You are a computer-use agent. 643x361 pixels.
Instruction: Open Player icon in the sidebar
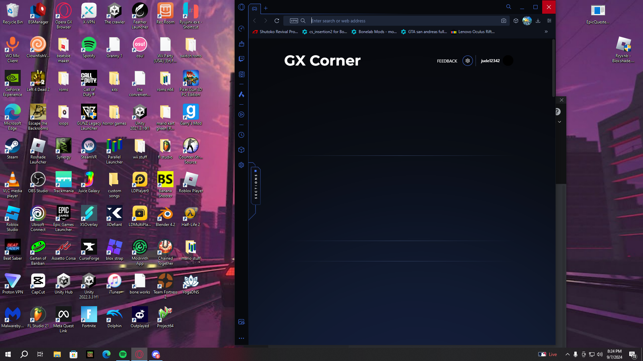click(241, 115)
